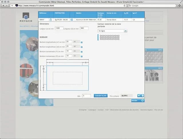The height and width of the screenshot is (139, 183).
Task: Click the Google search field
Action: (x=152, y=6)
